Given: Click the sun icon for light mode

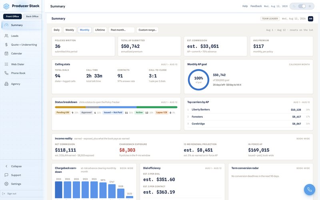Looking at the screenshot, I should pyautogui.click(x=310, y=6).
